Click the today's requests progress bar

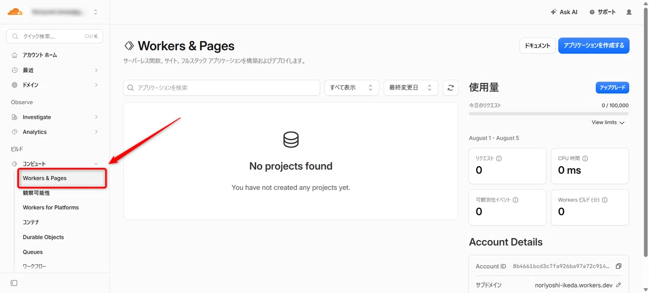[x=549, y=114]
